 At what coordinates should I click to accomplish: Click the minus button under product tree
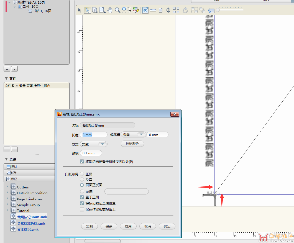point(14,69)
